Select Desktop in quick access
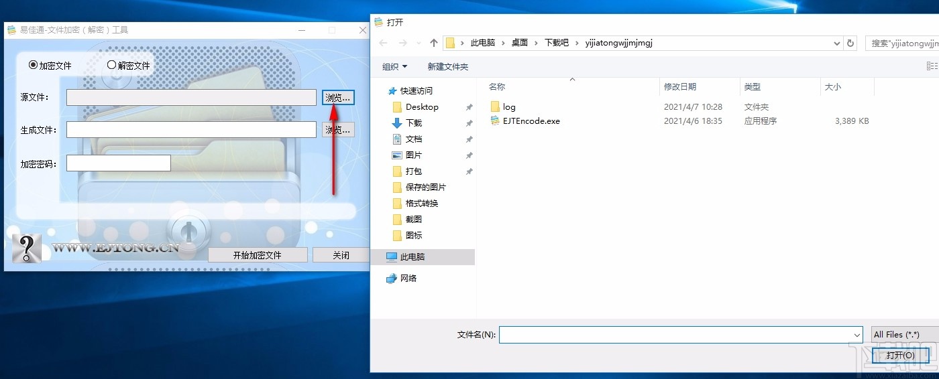939x379 pixels. pos(422,106)
